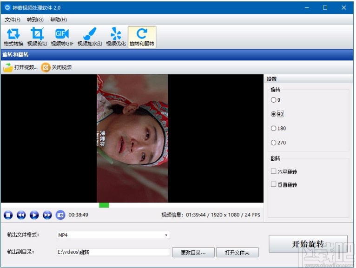Click the green playback progress marker
This screenshot has height=268, width=356.
pos(104,205)
